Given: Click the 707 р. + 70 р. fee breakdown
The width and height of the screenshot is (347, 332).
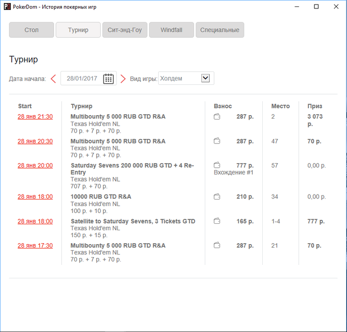Looking at the screenshot, I should pos(89,186).
